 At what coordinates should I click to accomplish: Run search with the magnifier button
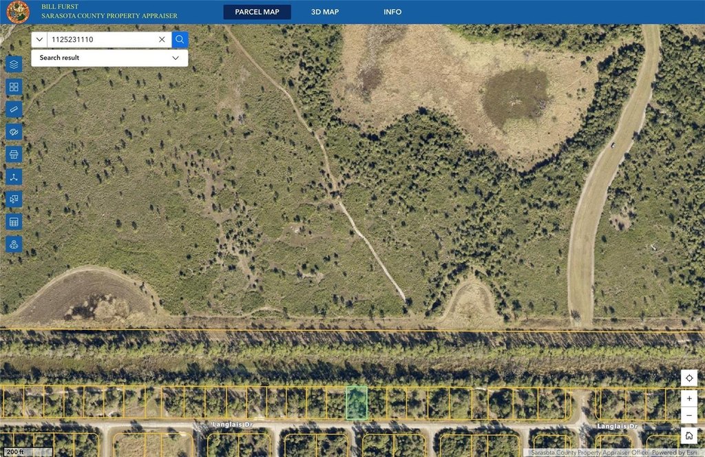180,39
